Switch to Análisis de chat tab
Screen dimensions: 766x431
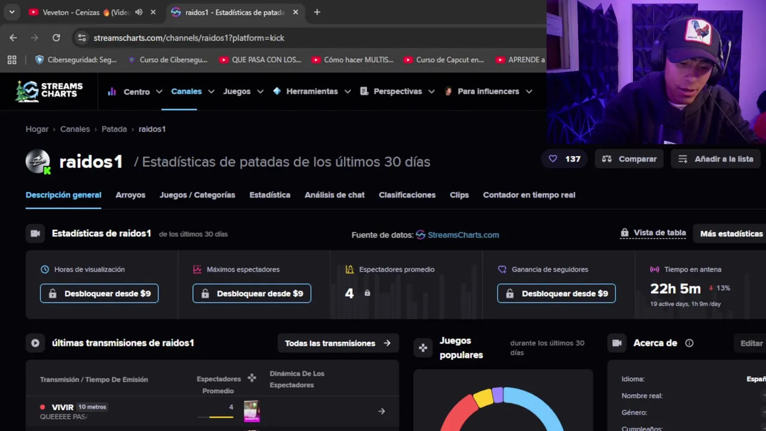[335, 195]
